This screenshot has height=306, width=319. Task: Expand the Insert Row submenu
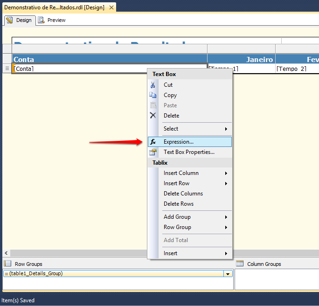[x=190, y=183]
